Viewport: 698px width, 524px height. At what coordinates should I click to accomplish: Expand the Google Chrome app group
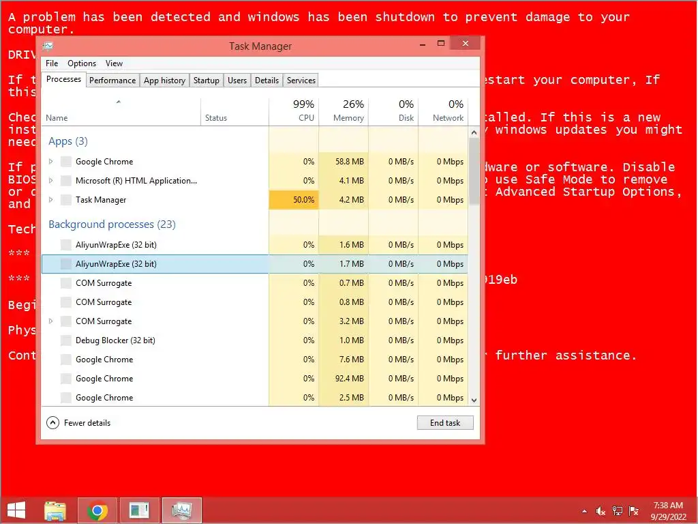point(50,161)
